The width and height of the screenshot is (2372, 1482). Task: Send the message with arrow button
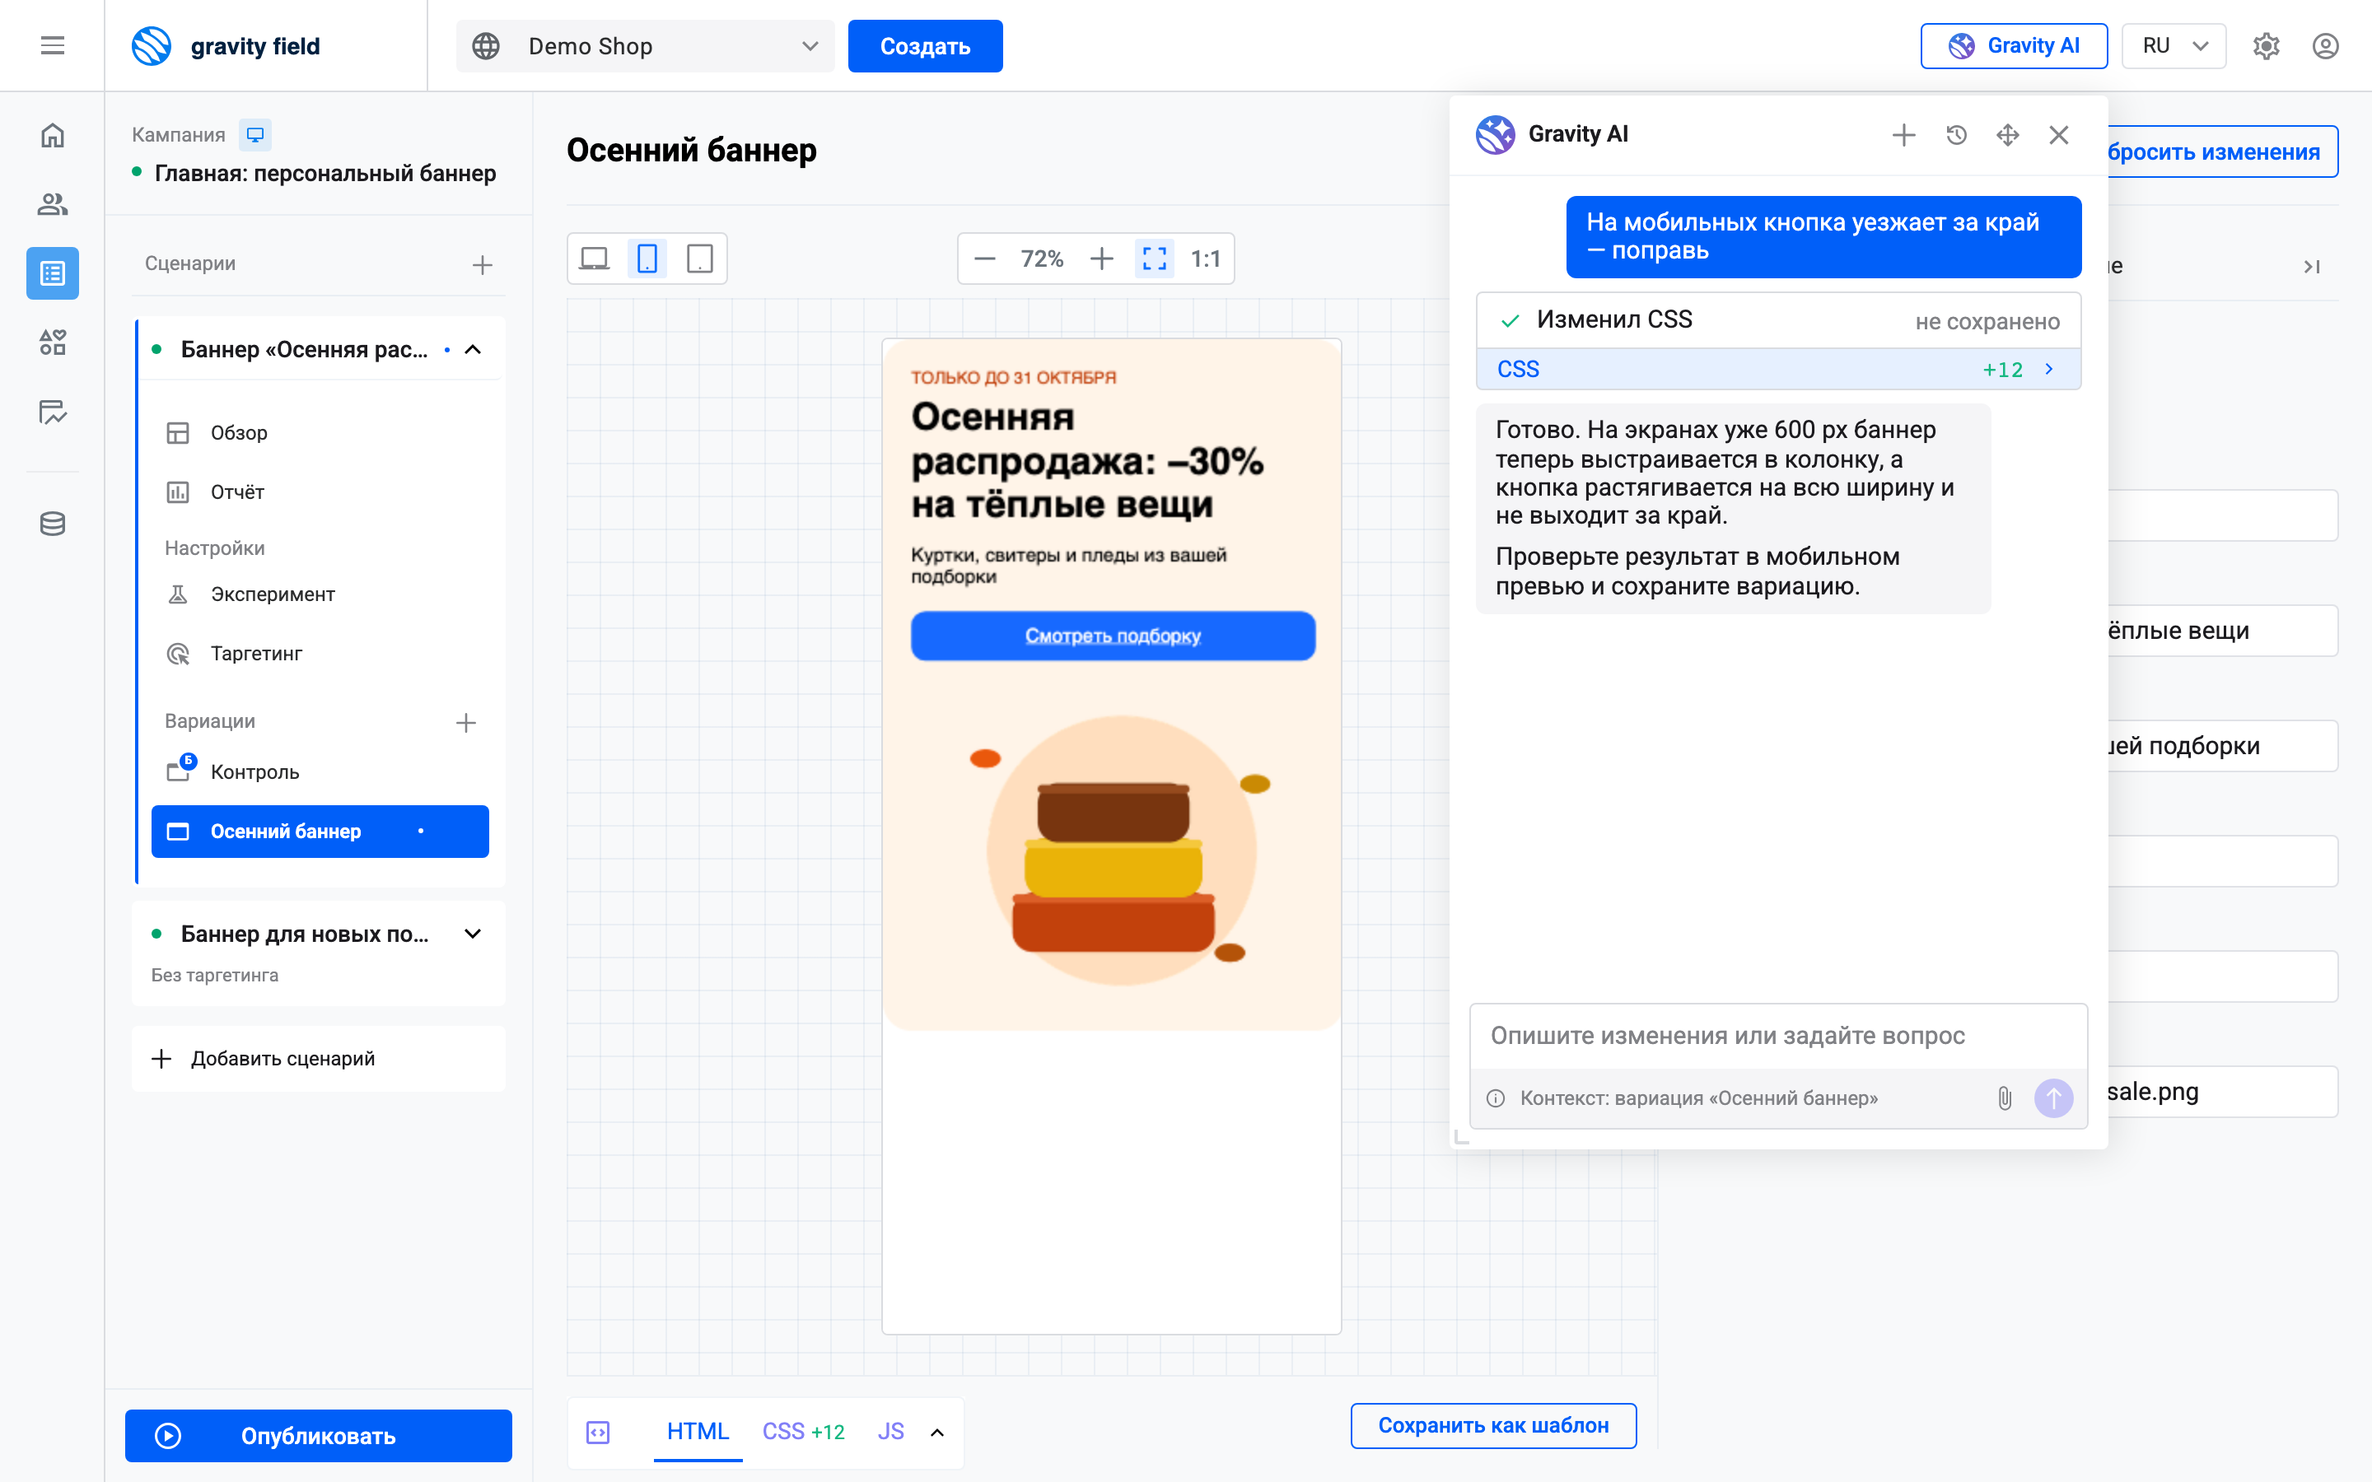2053,1098
